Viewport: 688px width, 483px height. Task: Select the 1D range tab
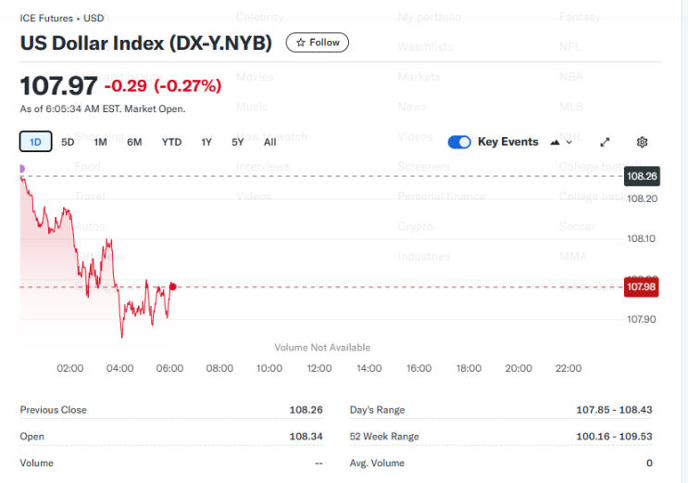[35, 142]
